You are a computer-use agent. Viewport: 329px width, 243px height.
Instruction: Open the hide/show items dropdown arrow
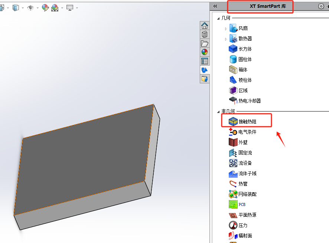click(x=38, y=8)
